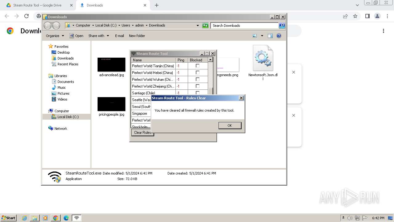Viewport: 394px width, 222px height.
Task: Create a New folder in Downloads
Action: (x=137, y=36)
